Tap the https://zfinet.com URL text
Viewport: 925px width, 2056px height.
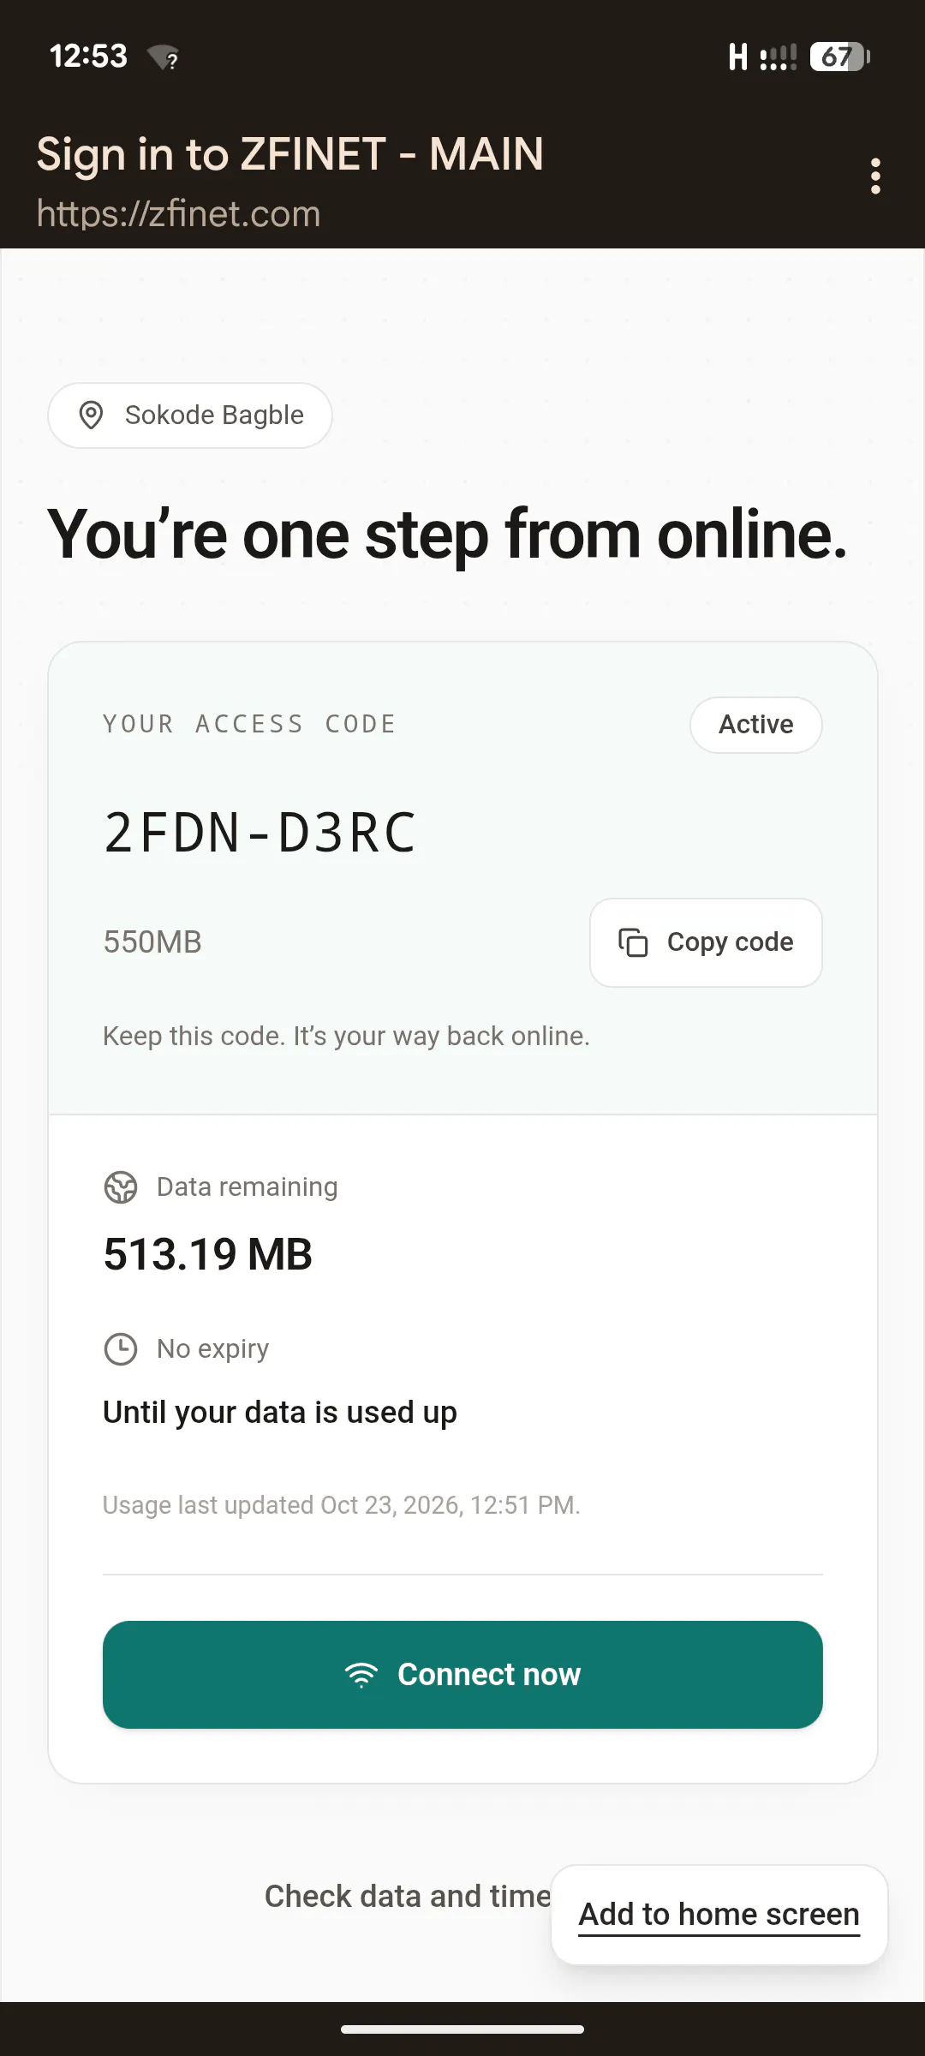coord(178,213)
